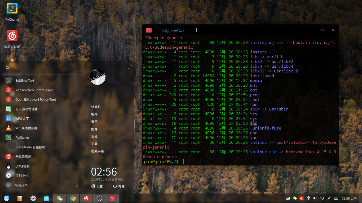Open the PyCharm desktop shortcut icon
The width and height of the screenshot is (362, 203).
click(x=12, y=8)
